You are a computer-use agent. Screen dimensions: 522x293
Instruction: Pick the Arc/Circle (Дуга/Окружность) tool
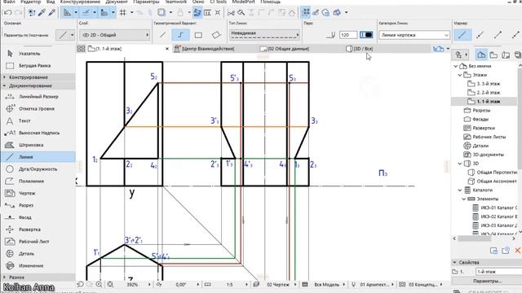tap(38, 169)
